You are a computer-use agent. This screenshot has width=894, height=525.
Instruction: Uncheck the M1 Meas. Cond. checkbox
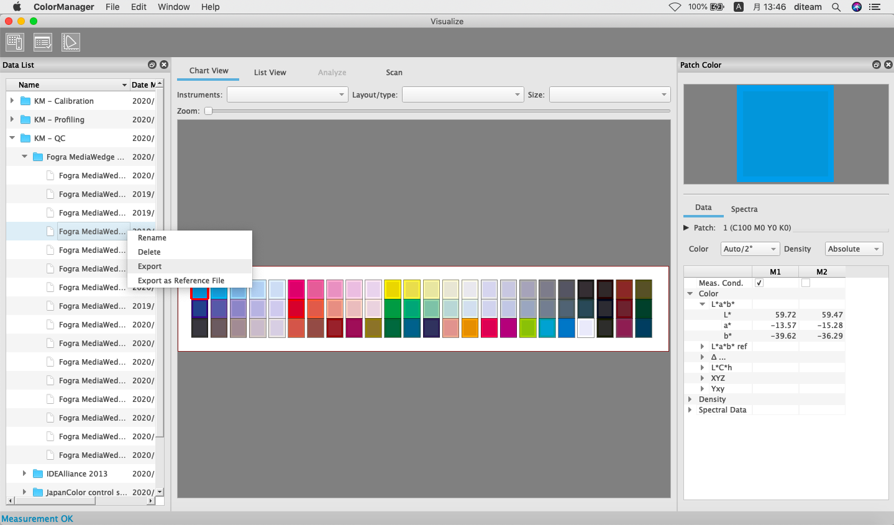(x=759, y=283)
